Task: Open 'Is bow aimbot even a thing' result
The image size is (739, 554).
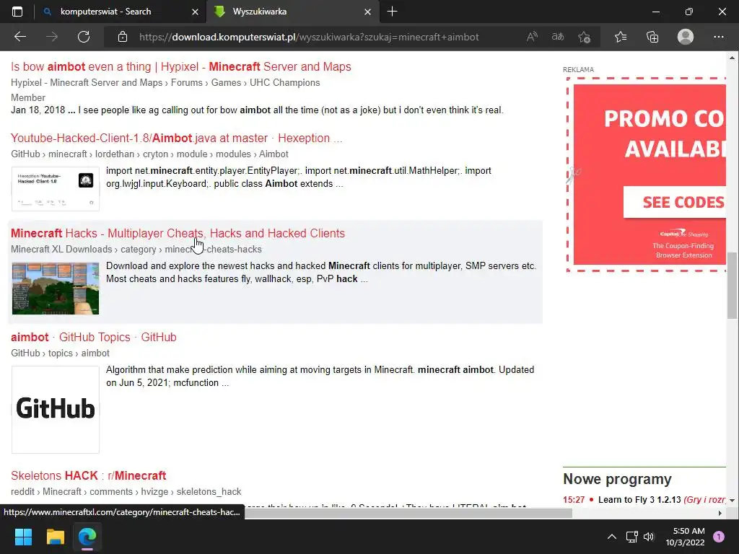Action: [x=181, y=66]
